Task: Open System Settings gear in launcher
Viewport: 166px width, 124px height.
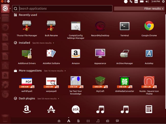Action: click(5, 85)
